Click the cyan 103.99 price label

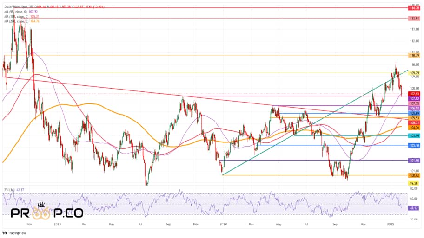(x=414, y=136)
